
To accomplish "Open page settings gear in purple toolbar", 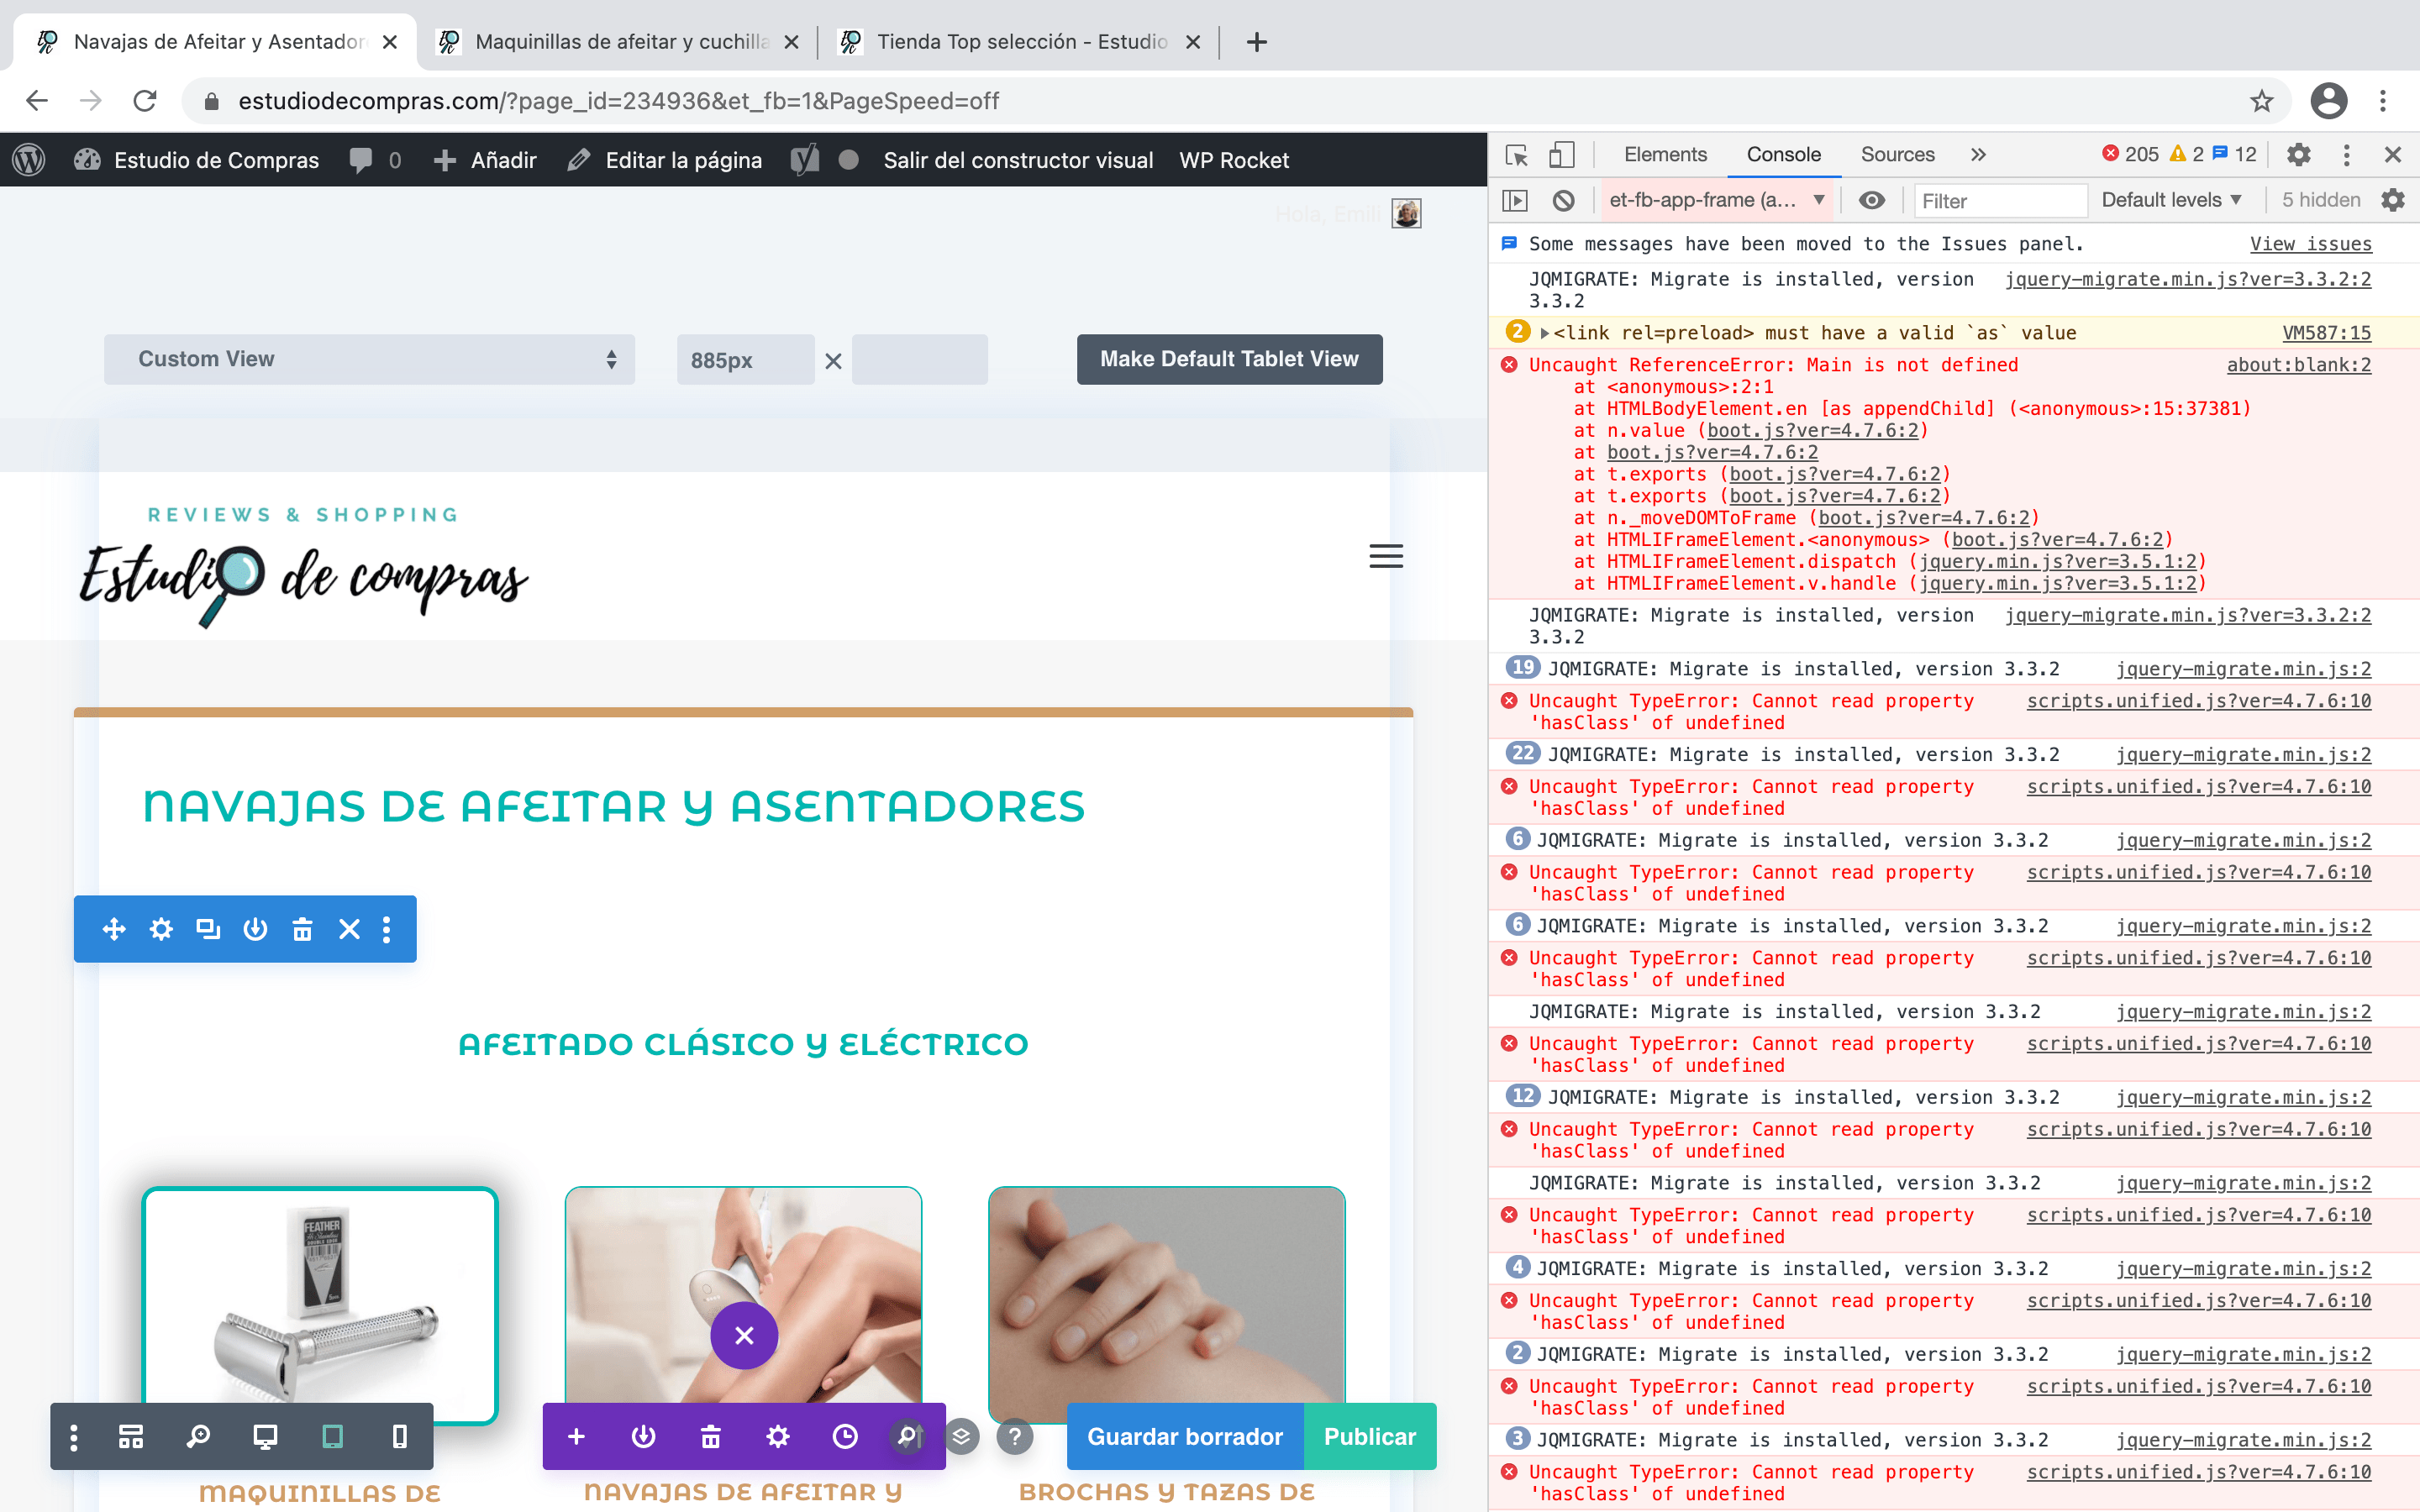I will (x=777, y=1437).
